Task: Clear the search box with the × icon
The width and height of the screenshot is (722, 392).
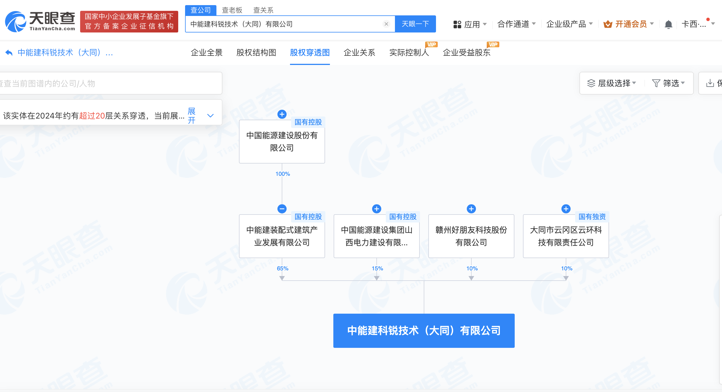Action: pos(386,24)
